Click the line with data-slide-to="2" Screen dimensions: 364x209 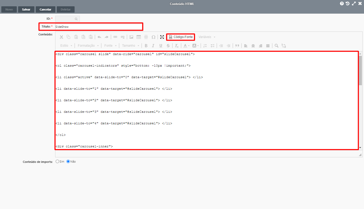(x=114, y=100)
